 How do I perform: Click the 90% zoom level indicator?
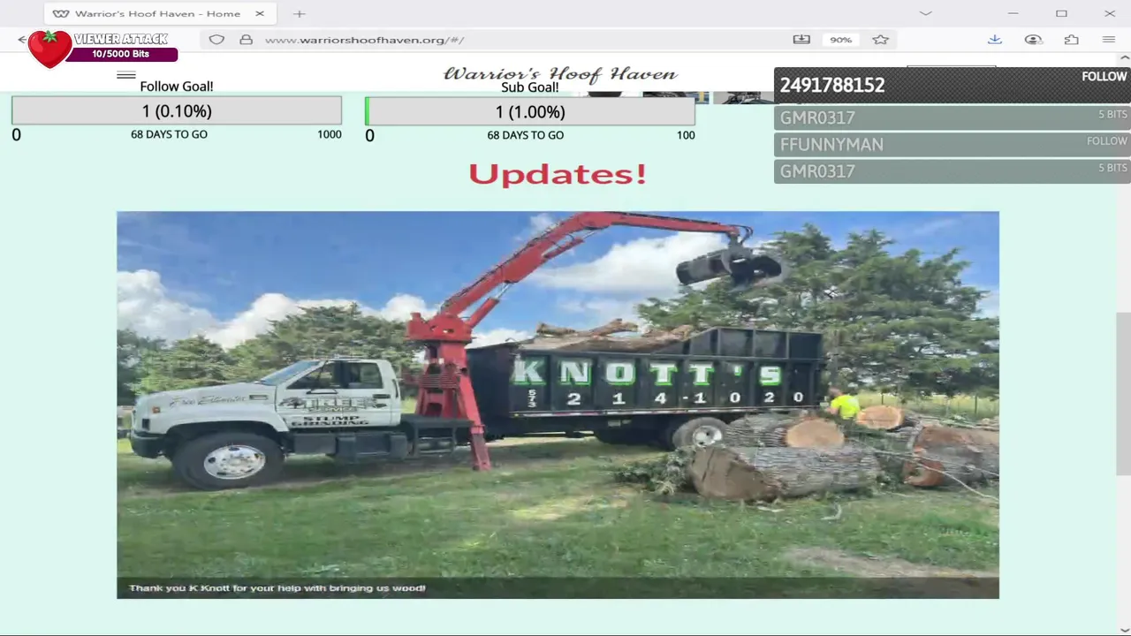click(840, 40)
